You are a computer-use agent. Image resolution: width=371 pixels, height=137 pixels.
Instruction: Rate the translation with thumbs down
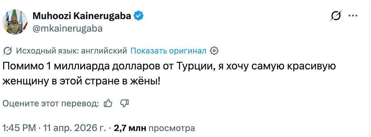tap(124, 103)
